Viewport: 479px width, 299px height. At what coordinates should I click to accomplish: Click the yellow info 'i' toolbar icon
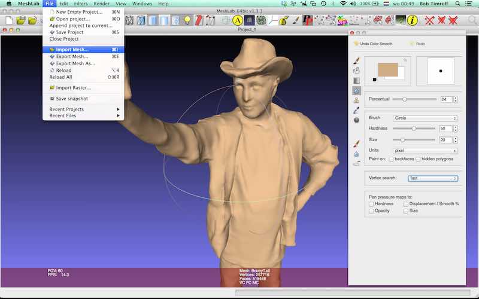click(413, 20)
